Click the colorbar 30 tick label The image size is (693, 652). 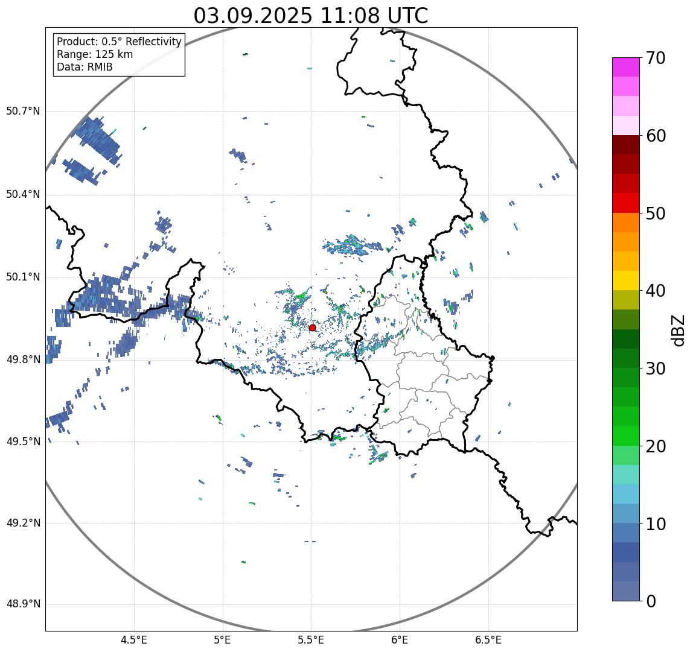pos(656,369)
